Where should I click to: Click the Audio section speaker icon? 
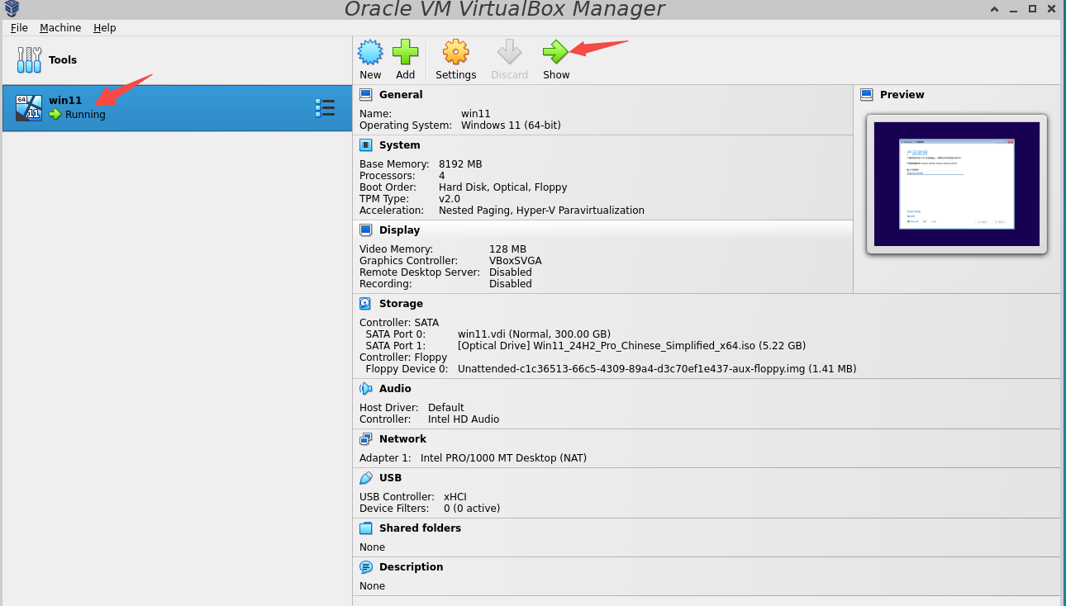click(366, 389)
